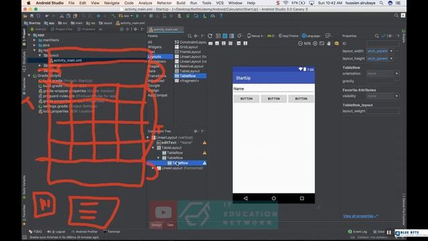Pick FrameLayout from the Palette list
The height and width of the screenshot is (241, 428).
pyautogui.click(x=190, y=52)
